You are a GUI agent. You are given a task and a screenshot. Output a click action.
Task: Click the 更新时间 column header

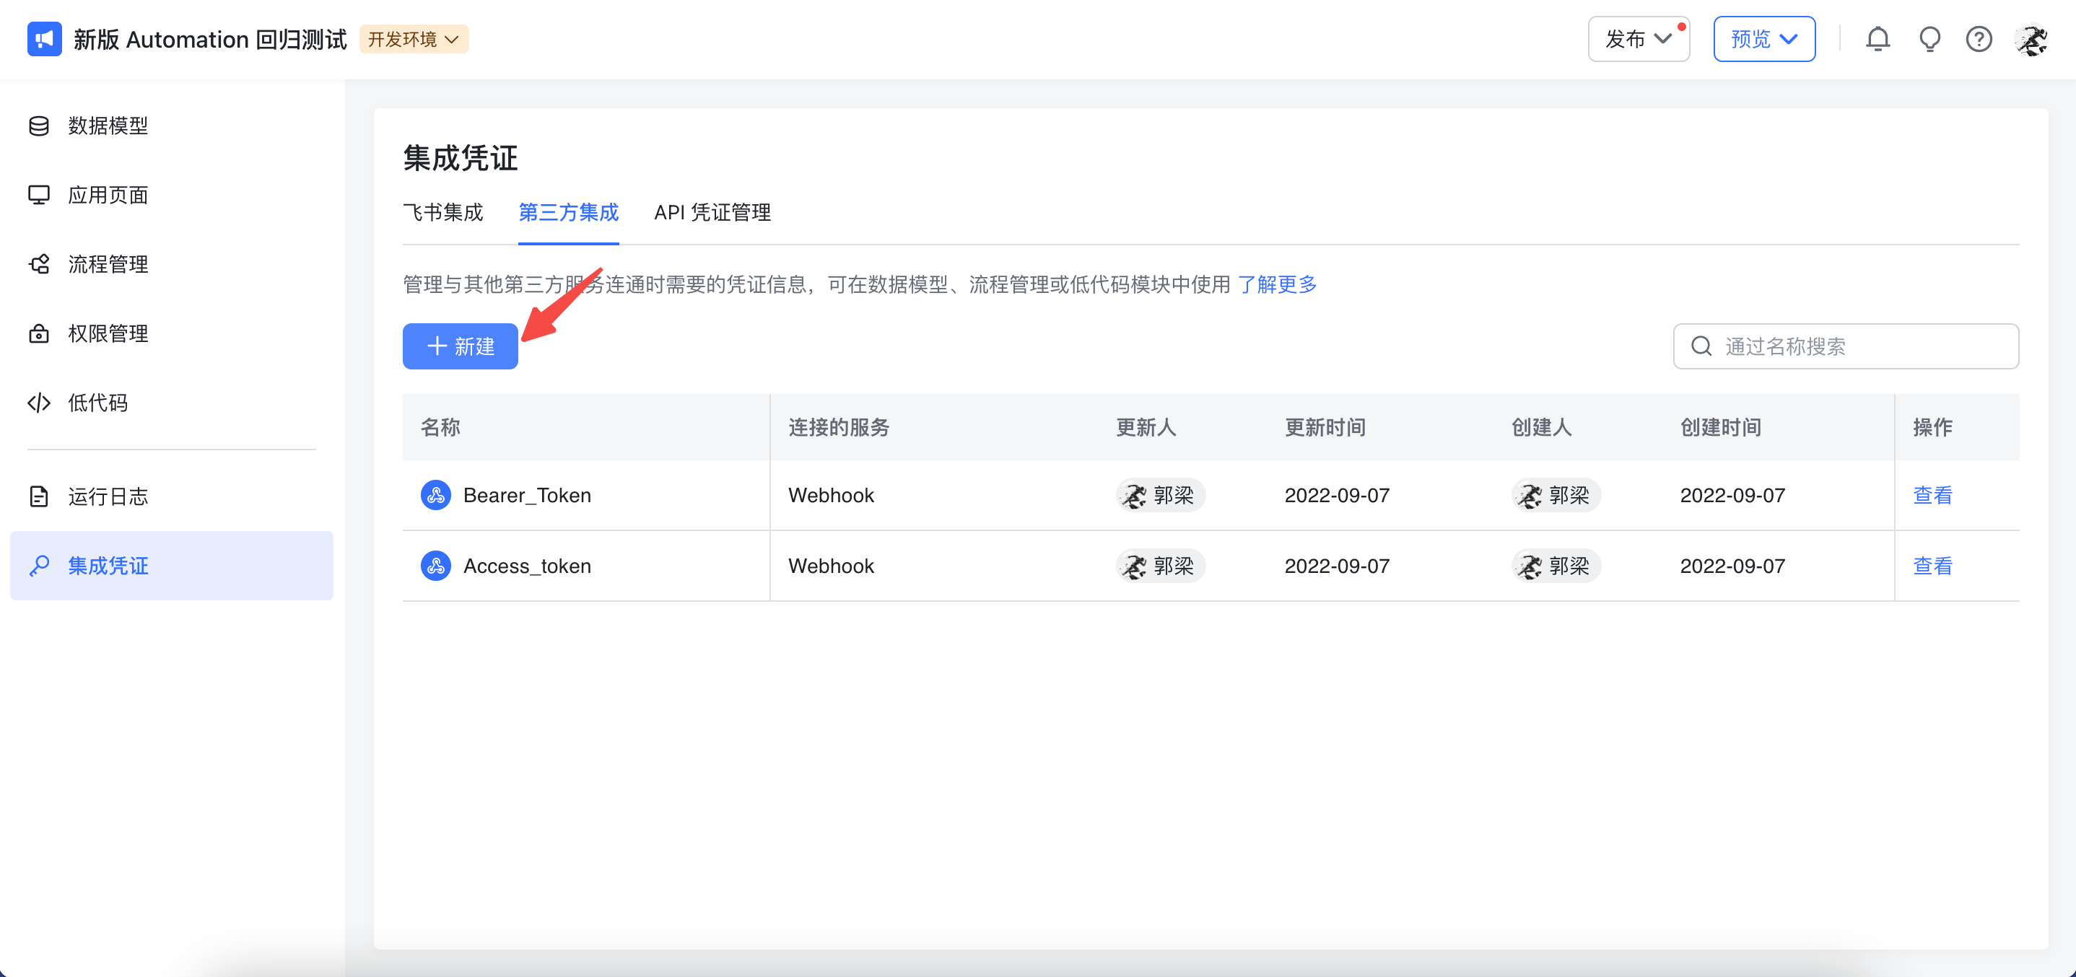[x=1325, y=428]
